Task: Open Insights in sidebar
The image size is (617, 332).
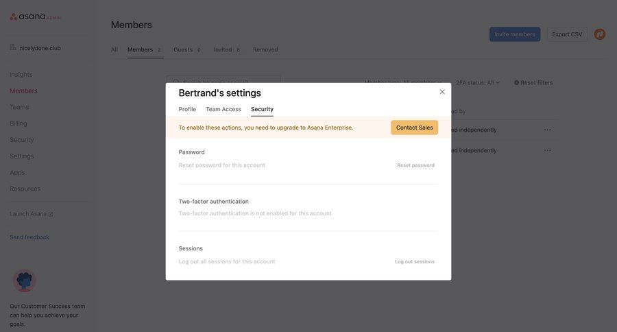Action: 21,75
